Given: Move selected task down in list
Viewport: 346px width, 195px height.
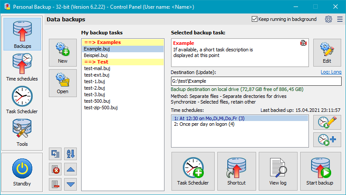Looking at the screenshot, I should click(71, 183).
